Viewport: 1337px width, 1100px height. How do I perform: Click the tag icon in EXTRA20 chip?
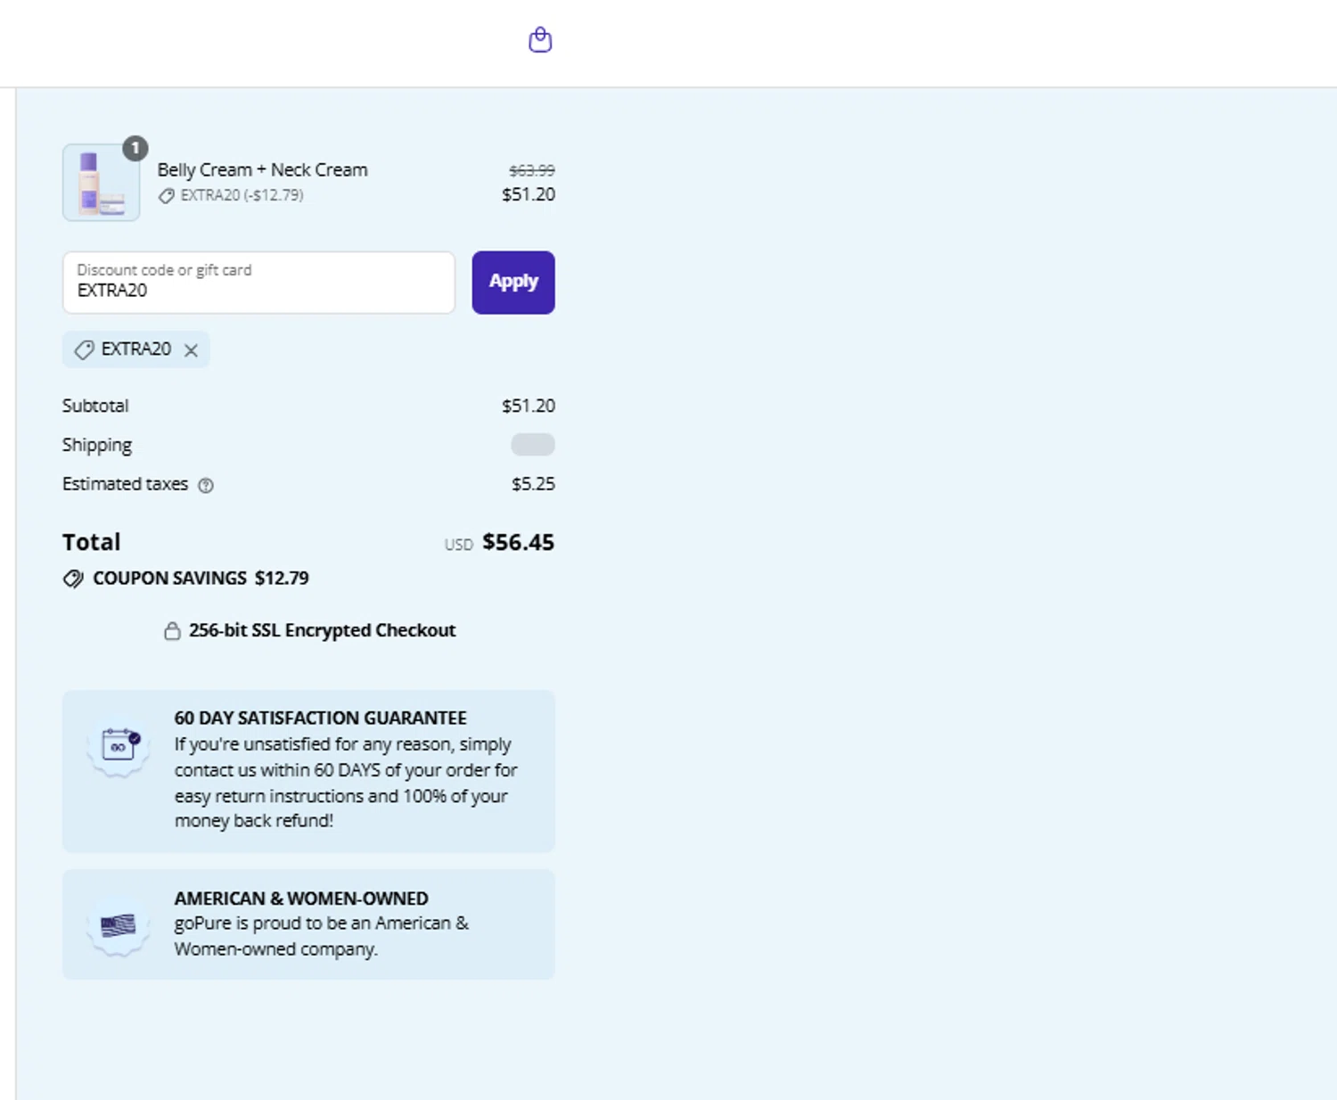(84, 349)
